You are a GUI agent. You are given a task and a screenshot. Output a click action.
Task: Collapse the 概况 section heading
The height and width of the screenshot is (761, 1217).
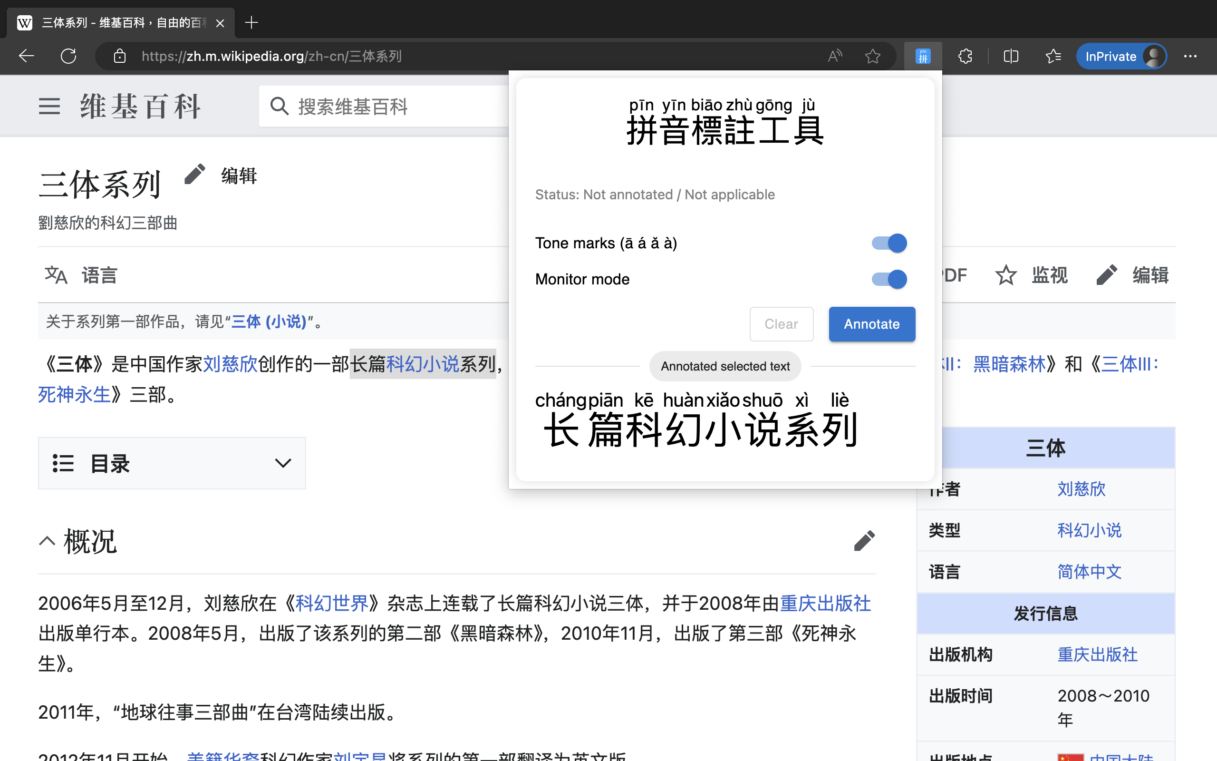coord(47,542)
